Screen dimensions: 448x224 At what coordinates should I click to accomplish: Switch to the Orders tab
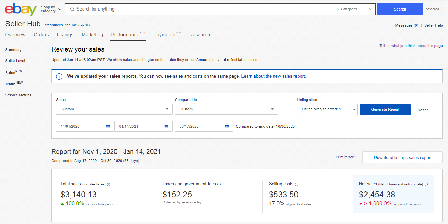[41, 35]
